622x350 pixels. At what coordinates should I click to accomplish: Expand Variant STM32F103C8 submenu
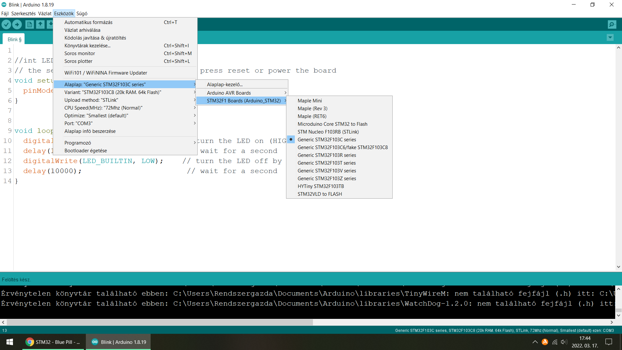125,92
